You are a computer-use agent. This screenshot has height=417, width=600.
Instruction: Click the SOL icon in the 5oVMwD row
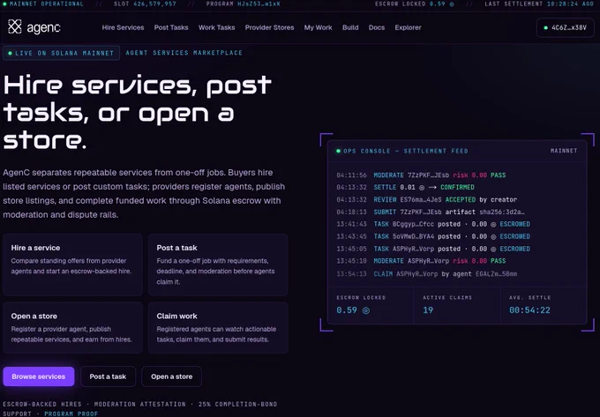click(x=493, y=236)
